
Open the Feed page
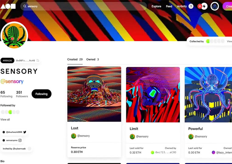169,6
